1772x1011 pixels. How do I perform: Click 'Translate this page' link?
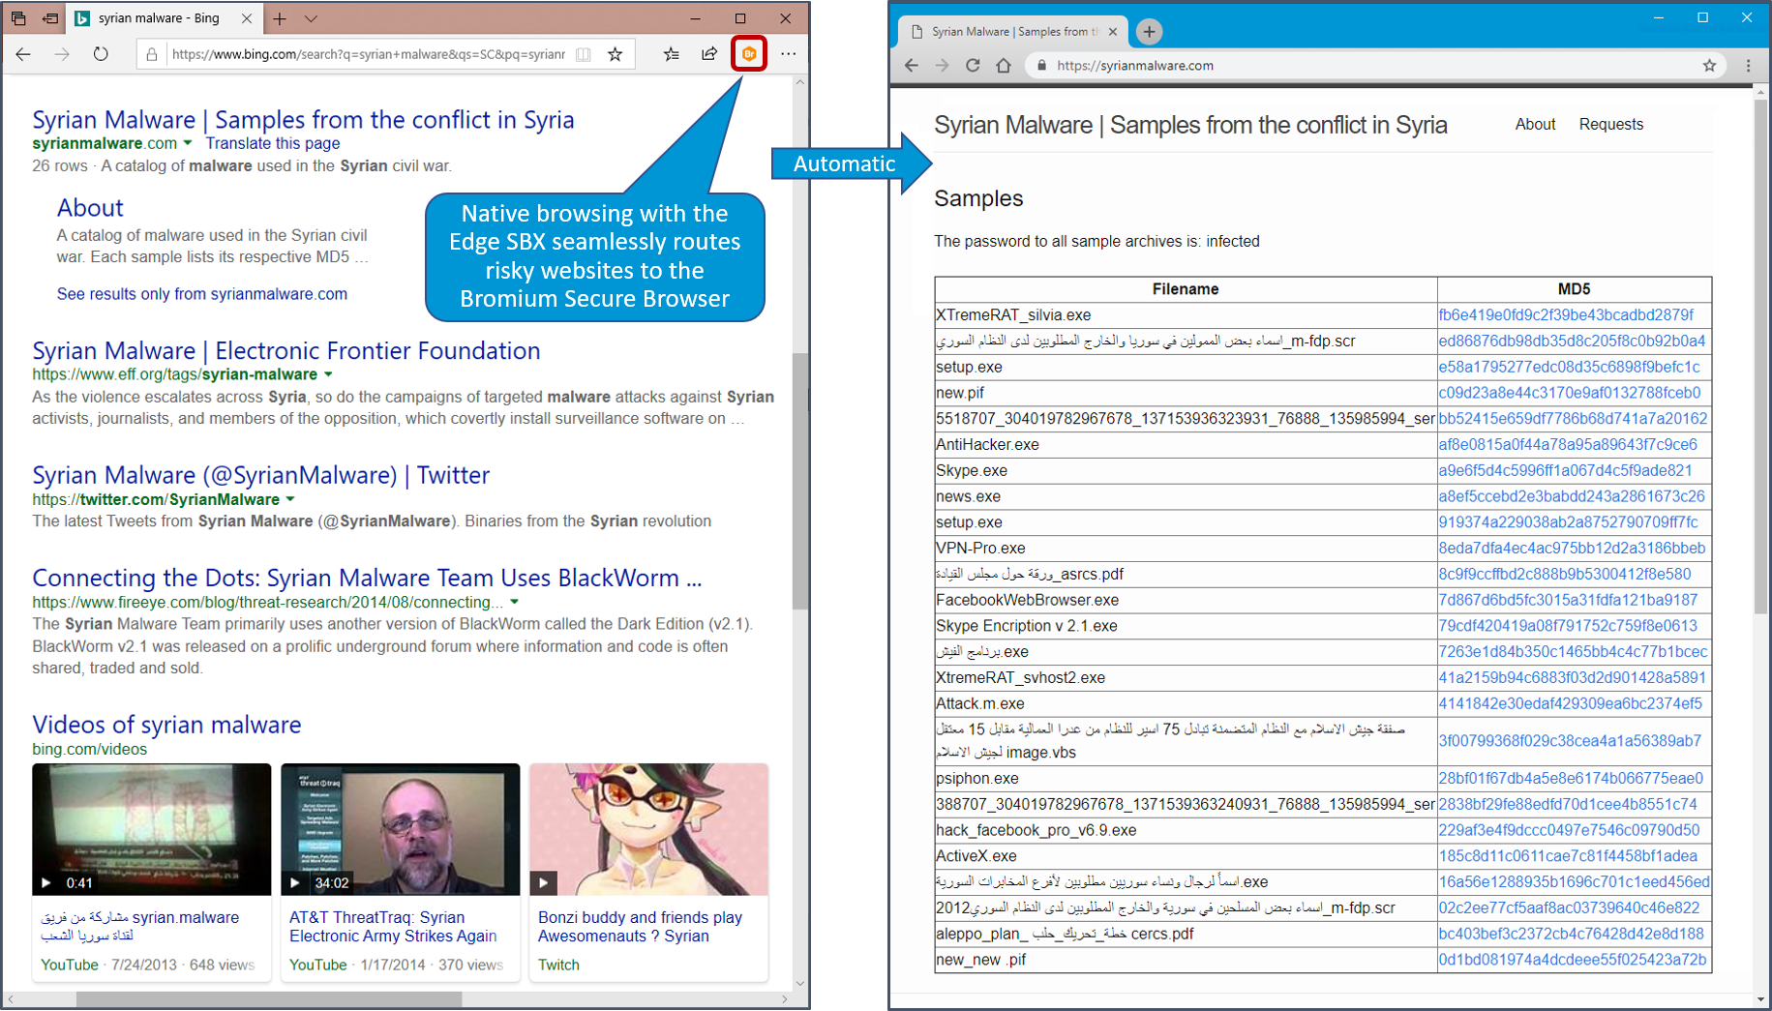[273, 143]
